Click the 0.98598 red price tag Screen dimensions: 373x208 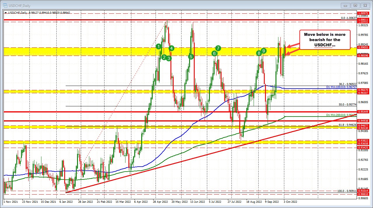363,55
